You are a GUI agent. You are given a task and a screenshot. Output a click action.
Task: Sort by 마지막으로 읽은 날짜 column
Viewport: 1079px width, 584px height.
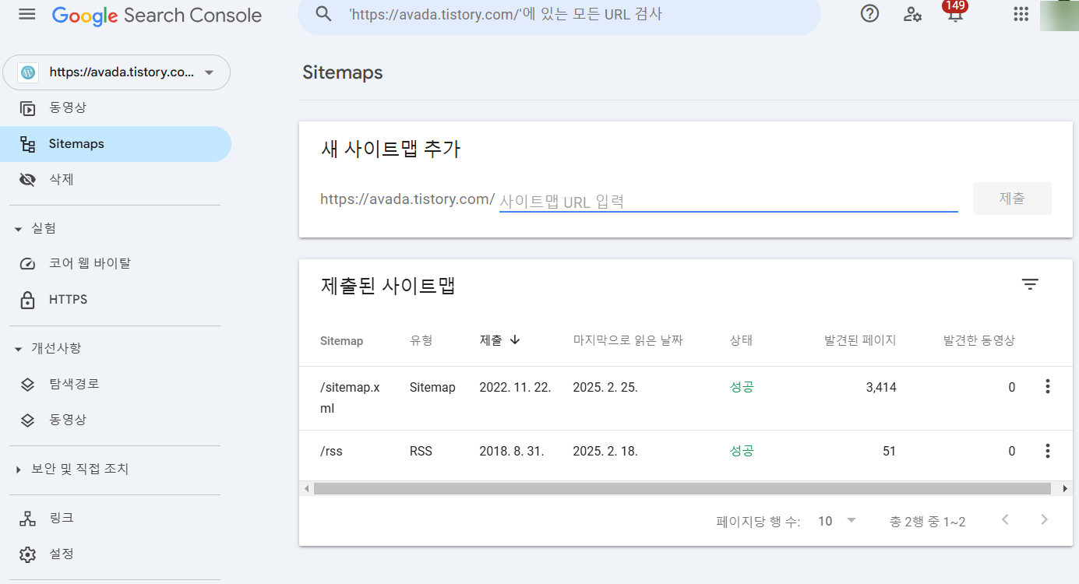[628, 340]
